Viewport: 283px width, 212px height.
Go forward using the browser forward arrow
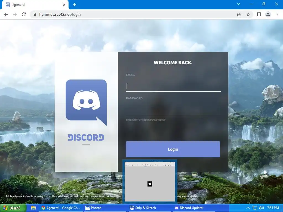point(15,14)
